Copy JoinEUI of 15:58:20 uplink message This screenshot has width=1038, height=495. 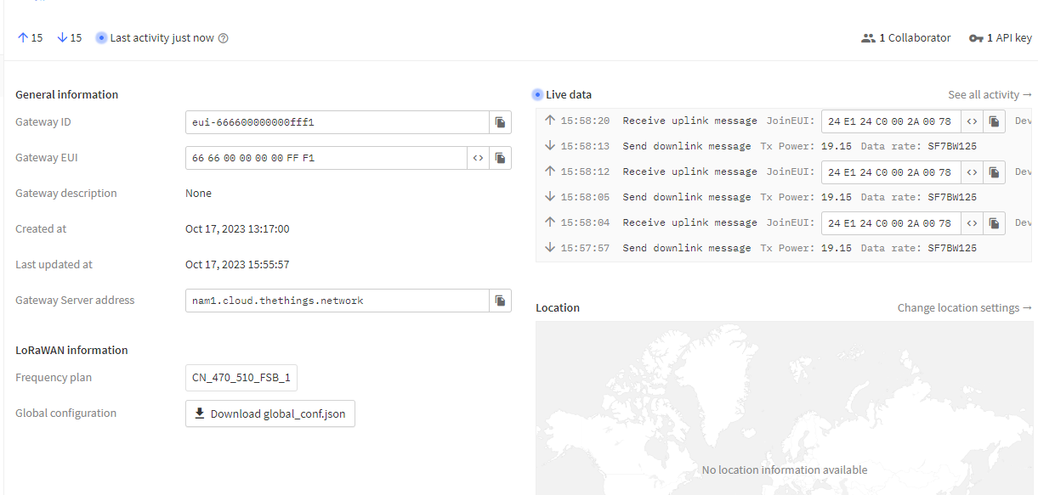tap(994, 121)
